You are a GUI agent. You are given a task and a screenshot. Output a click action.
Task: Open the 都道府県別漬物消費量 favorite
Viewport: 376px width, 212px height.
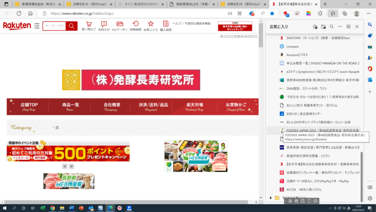click(313, 156)
